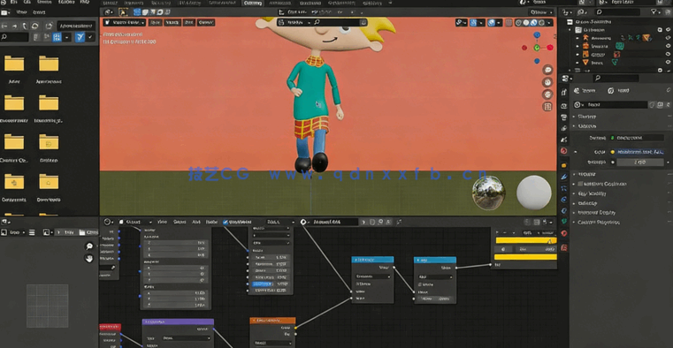
Task: Open the checkered Texture properties tab
Action: coord(564,247)
